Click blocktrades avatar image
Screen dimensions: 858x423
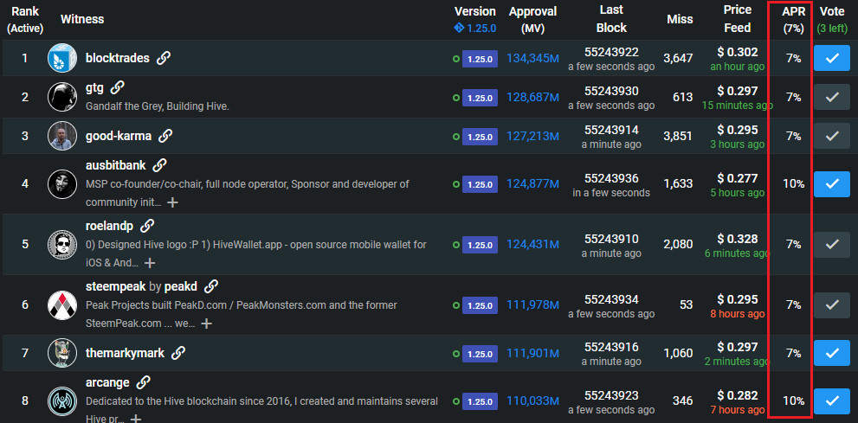[61, 58]
